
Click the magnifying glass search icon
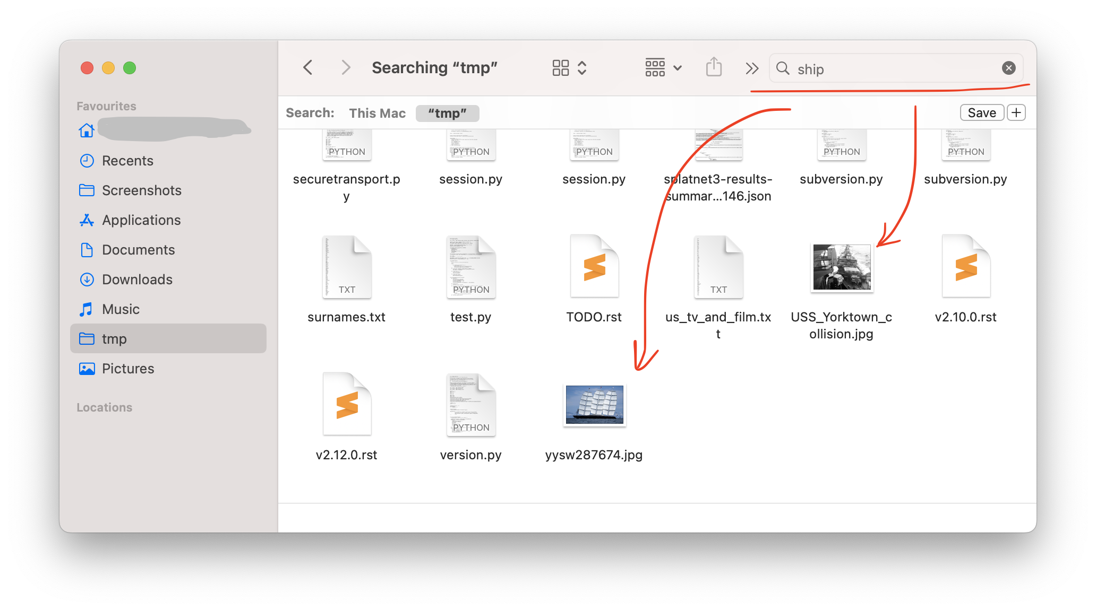coord(783,68)
